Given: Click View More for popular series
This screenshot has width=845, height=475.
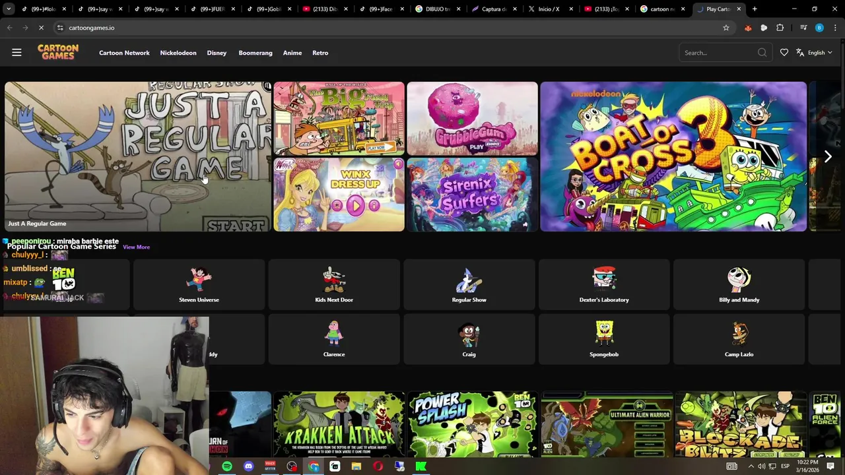Looking at the screenshot, I should [136, 247].
